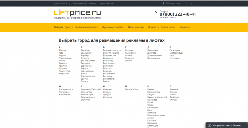
Task: Select city Астрахань
Action: tap(64, 73)
